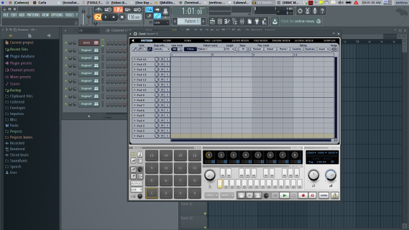
Task: Expand the Pad 16 row triangle
Action: pyautogui.click(x=135, y=59)
